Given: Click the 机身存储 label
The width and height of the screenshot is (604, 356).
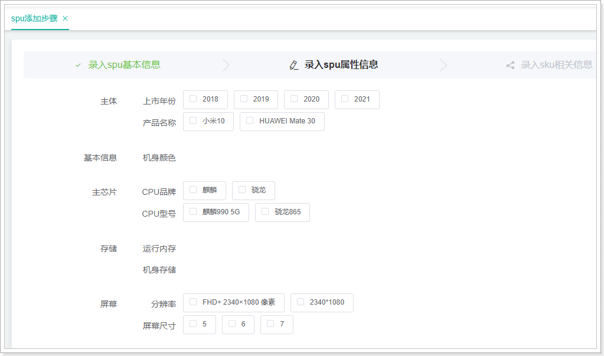Looking at the screenshot, I should point(159,270).
